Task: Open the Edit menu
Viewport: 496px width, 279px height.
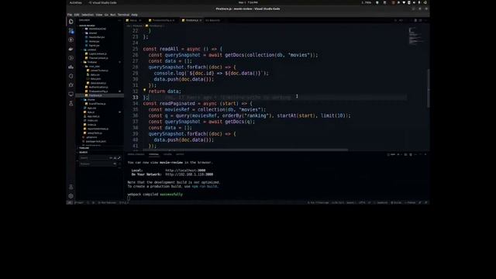Action: tap(77, 15)
